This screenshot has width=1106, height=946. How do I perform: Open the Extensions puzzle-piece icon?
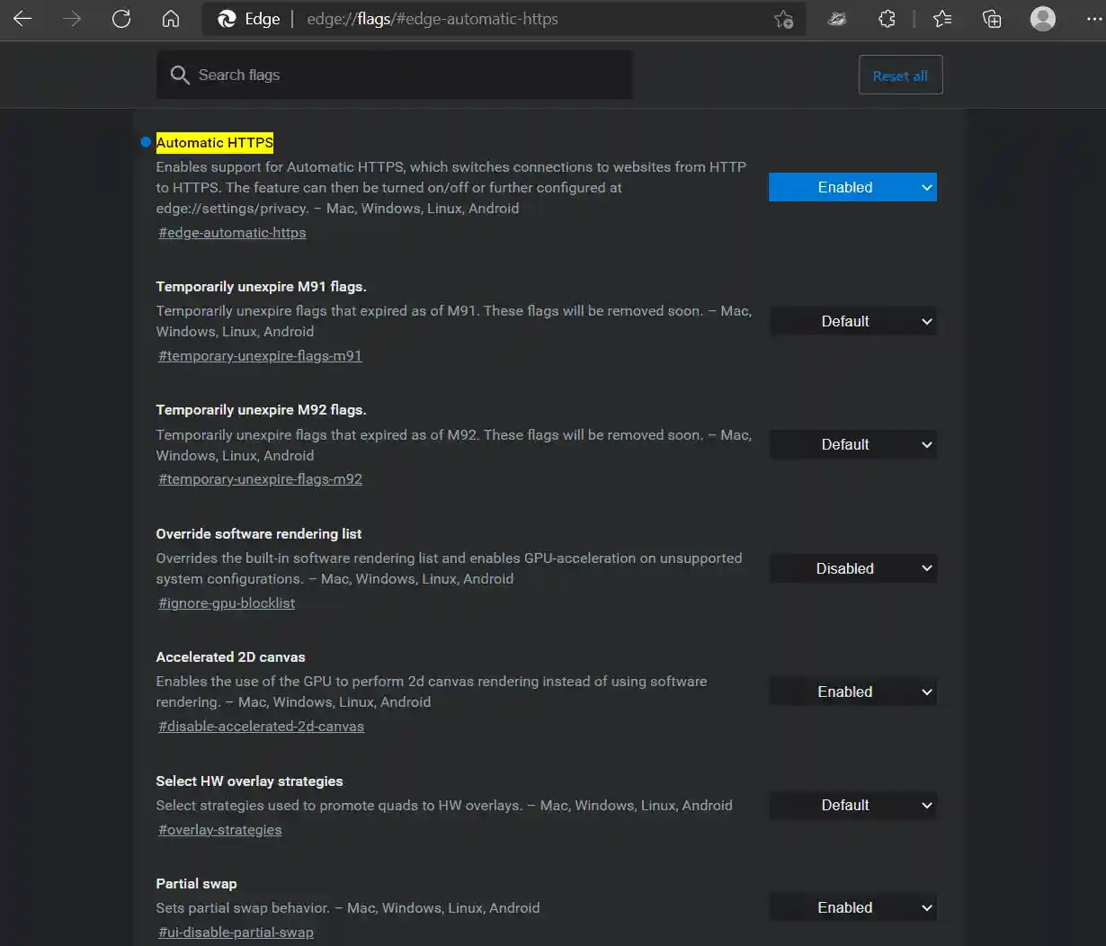pos(887,18)
